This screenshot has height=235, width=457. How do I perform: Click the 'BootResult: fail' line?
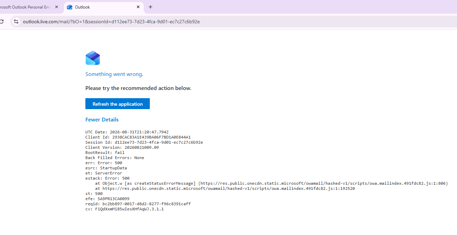[105, 153]
